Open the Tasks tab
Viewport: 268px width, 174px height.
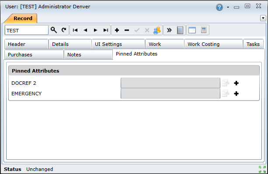(253, 44)
